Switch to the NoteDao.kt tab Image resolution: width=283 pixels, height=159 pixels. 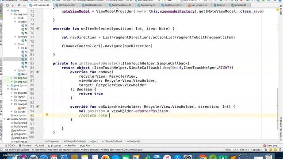240,5
